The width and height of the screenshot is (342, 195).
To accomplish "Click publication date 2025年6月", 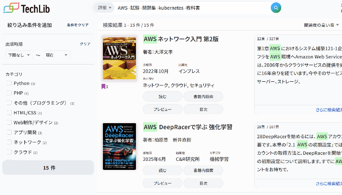I will pos(154,159).
